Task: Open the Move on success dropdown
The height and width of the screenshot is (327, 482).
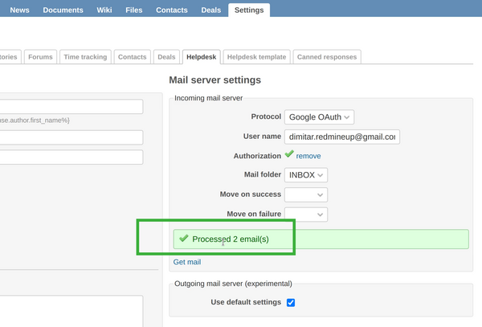Action: pos(306,194)
